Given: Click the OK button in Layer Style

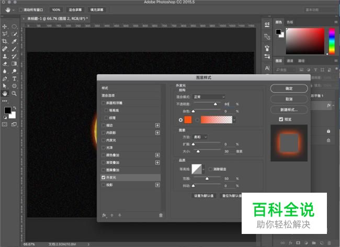Looking at the screenshot, I should point(289,89).
